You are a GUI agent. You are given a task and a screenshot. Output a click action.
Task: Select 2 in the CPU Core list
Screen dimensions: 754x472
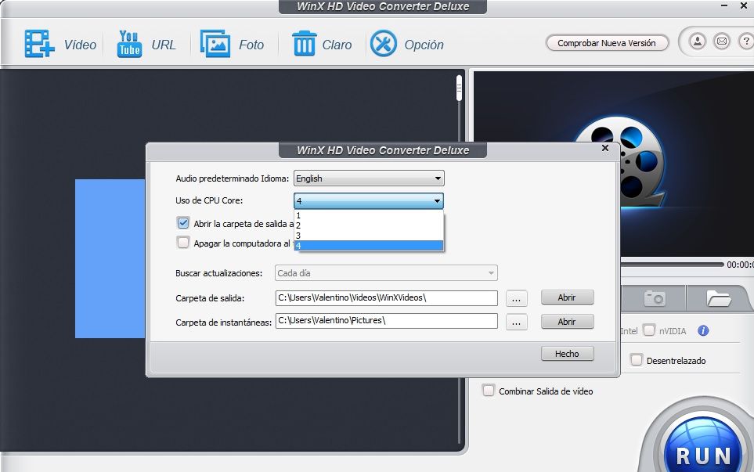[368, 225]
